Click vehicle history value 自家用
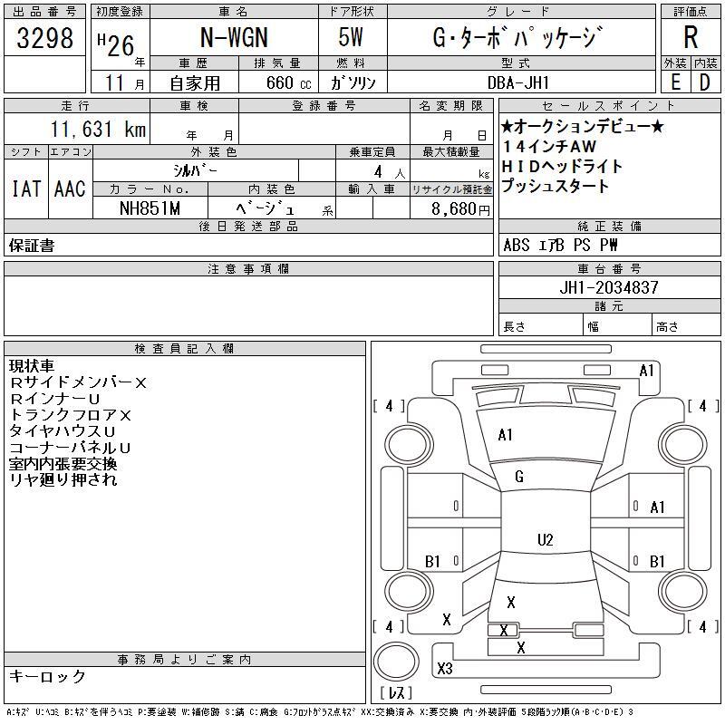 pyautogui.click(x=195, y=83)
